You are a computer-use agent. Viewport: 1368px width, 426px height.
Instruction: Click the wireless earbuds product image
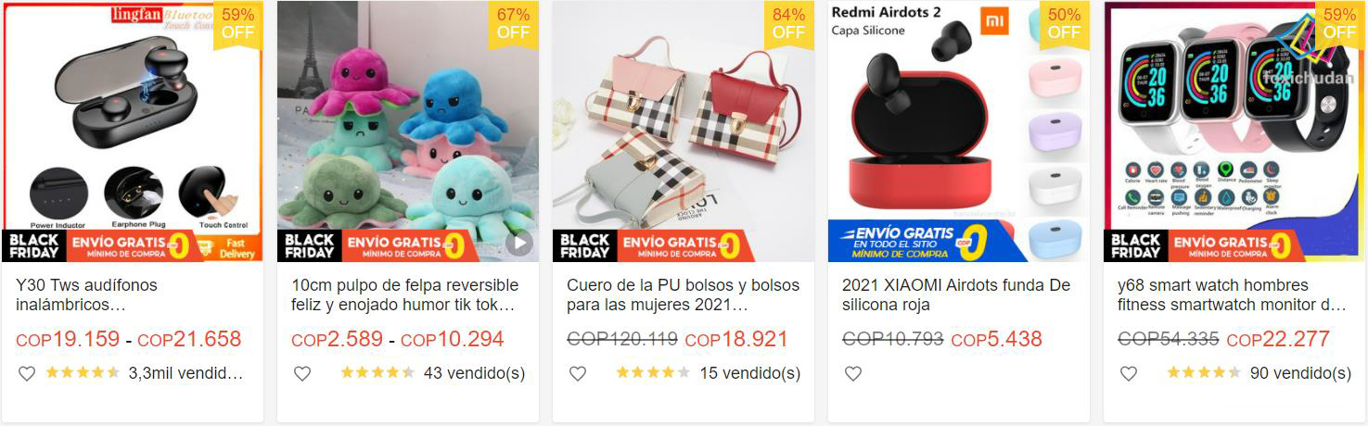[133, 132]
